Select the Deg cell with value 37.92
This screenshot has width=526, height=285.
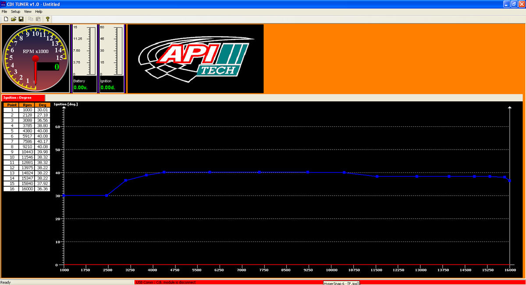(43, 183)
